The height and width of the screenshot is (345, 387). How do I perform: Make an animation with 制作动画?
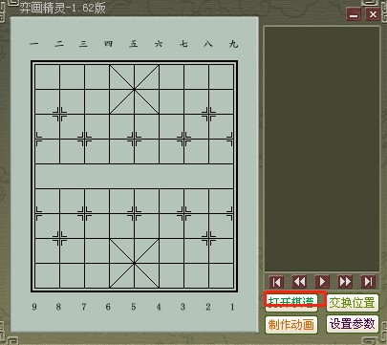click(x=291, y=324)
